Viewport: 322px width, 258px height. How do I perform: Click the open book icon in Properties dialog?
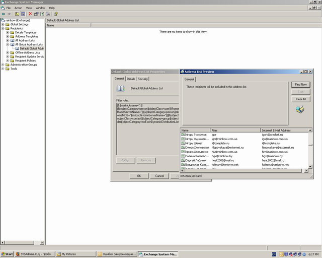click(121, 88)
